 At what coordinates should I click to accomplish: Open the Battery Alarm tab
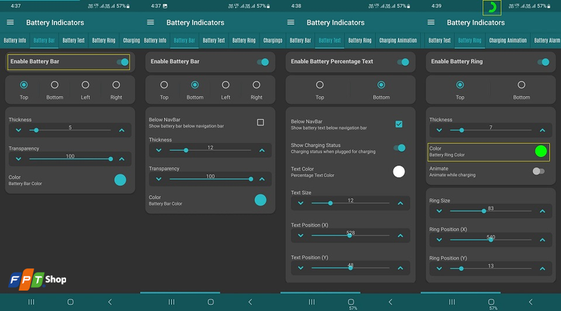coord(547,41)
